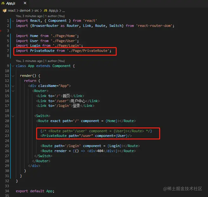Screen dimensions: 208x197
Task: Click 'export default App;' statement
Action: click(x=35, y=191)
